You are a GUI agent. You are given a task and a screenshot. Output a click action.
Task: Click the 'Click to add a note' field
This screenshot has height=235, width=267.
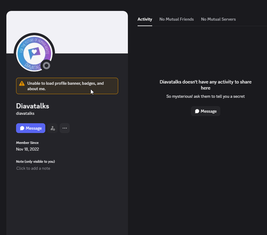33,168
